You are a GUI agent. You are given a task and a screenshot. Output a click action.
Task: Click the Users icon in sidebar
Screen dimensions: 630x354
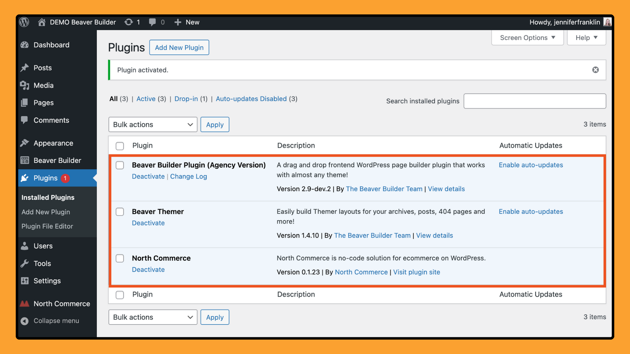(x=25, y=246)
